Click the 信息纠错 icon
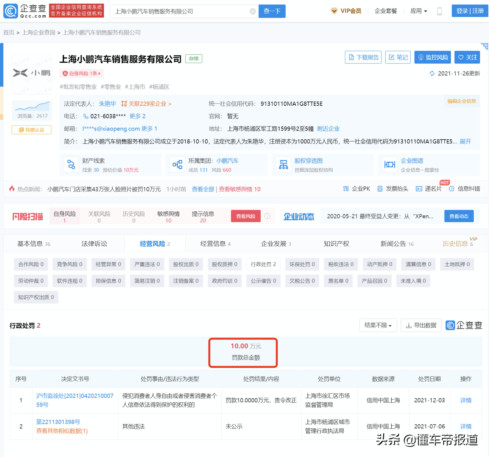Screen dimensions: 489x457 (452, 189)
